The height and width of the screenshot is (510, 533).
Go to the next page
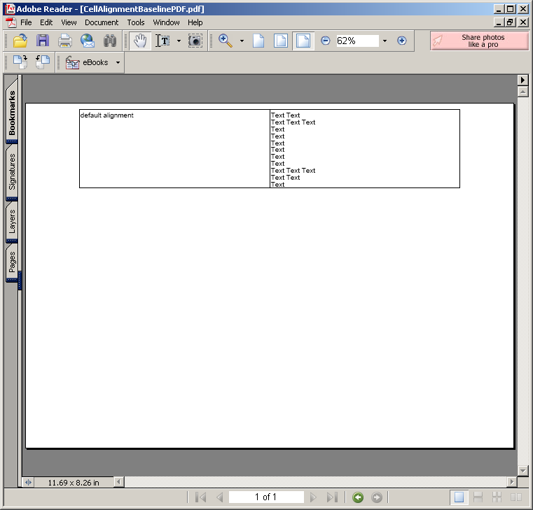(x=313, y=497)
